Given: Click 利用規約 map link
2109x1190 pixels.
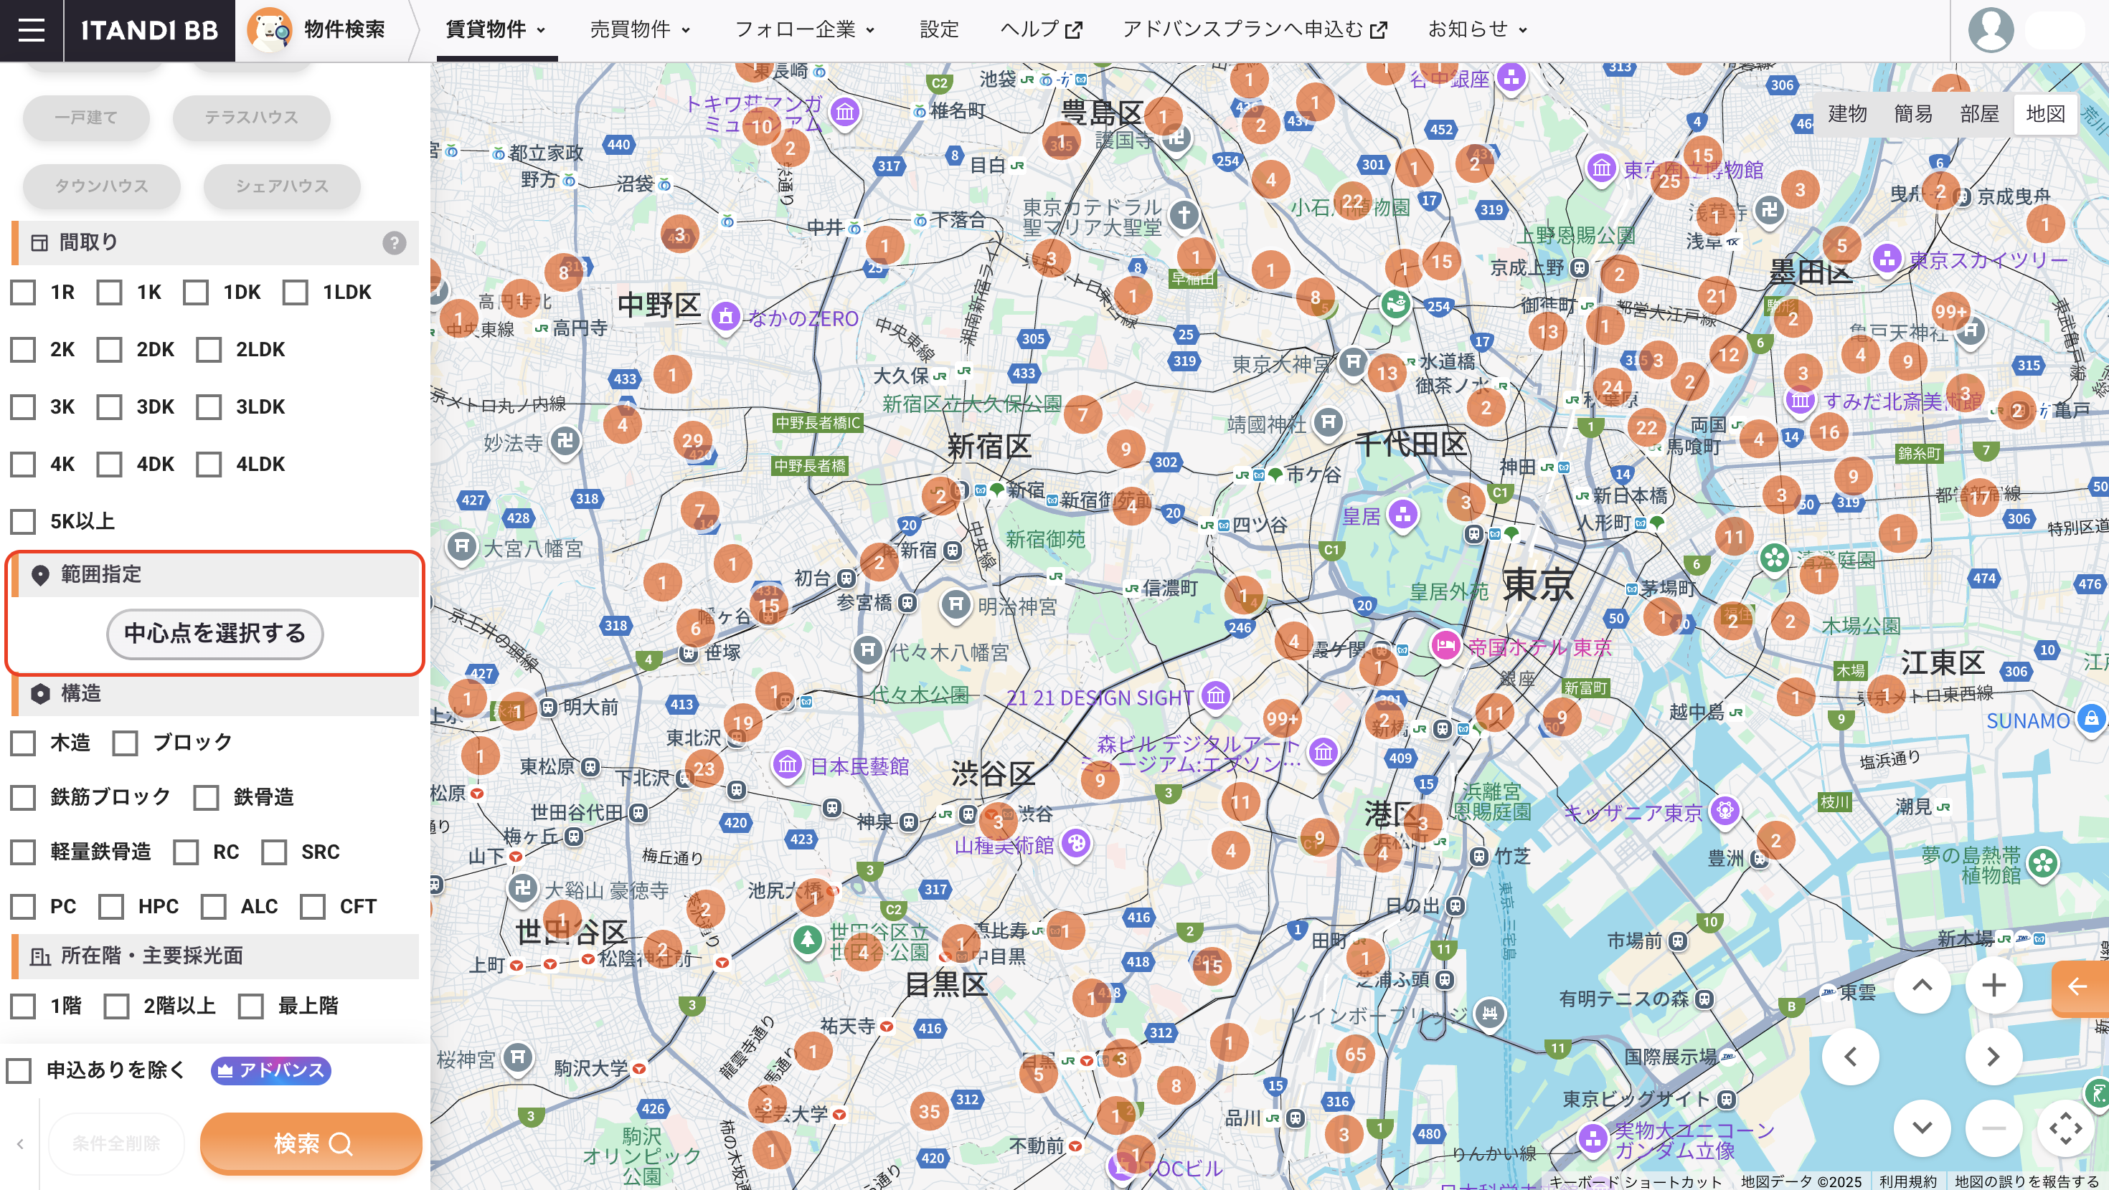Looking at the screenshot, I should 1907,1182.
